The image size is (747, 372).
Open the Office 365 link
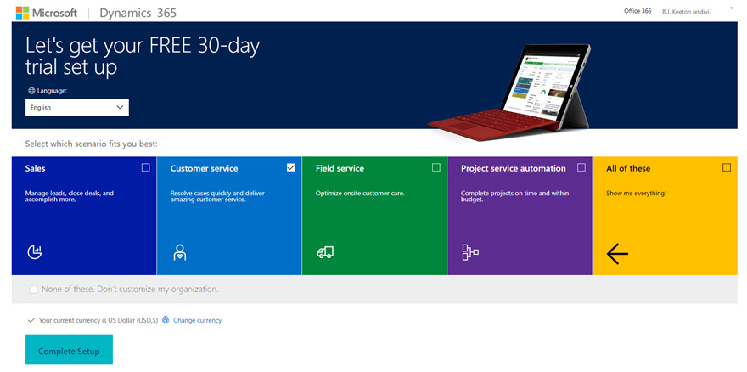(637, 11)
